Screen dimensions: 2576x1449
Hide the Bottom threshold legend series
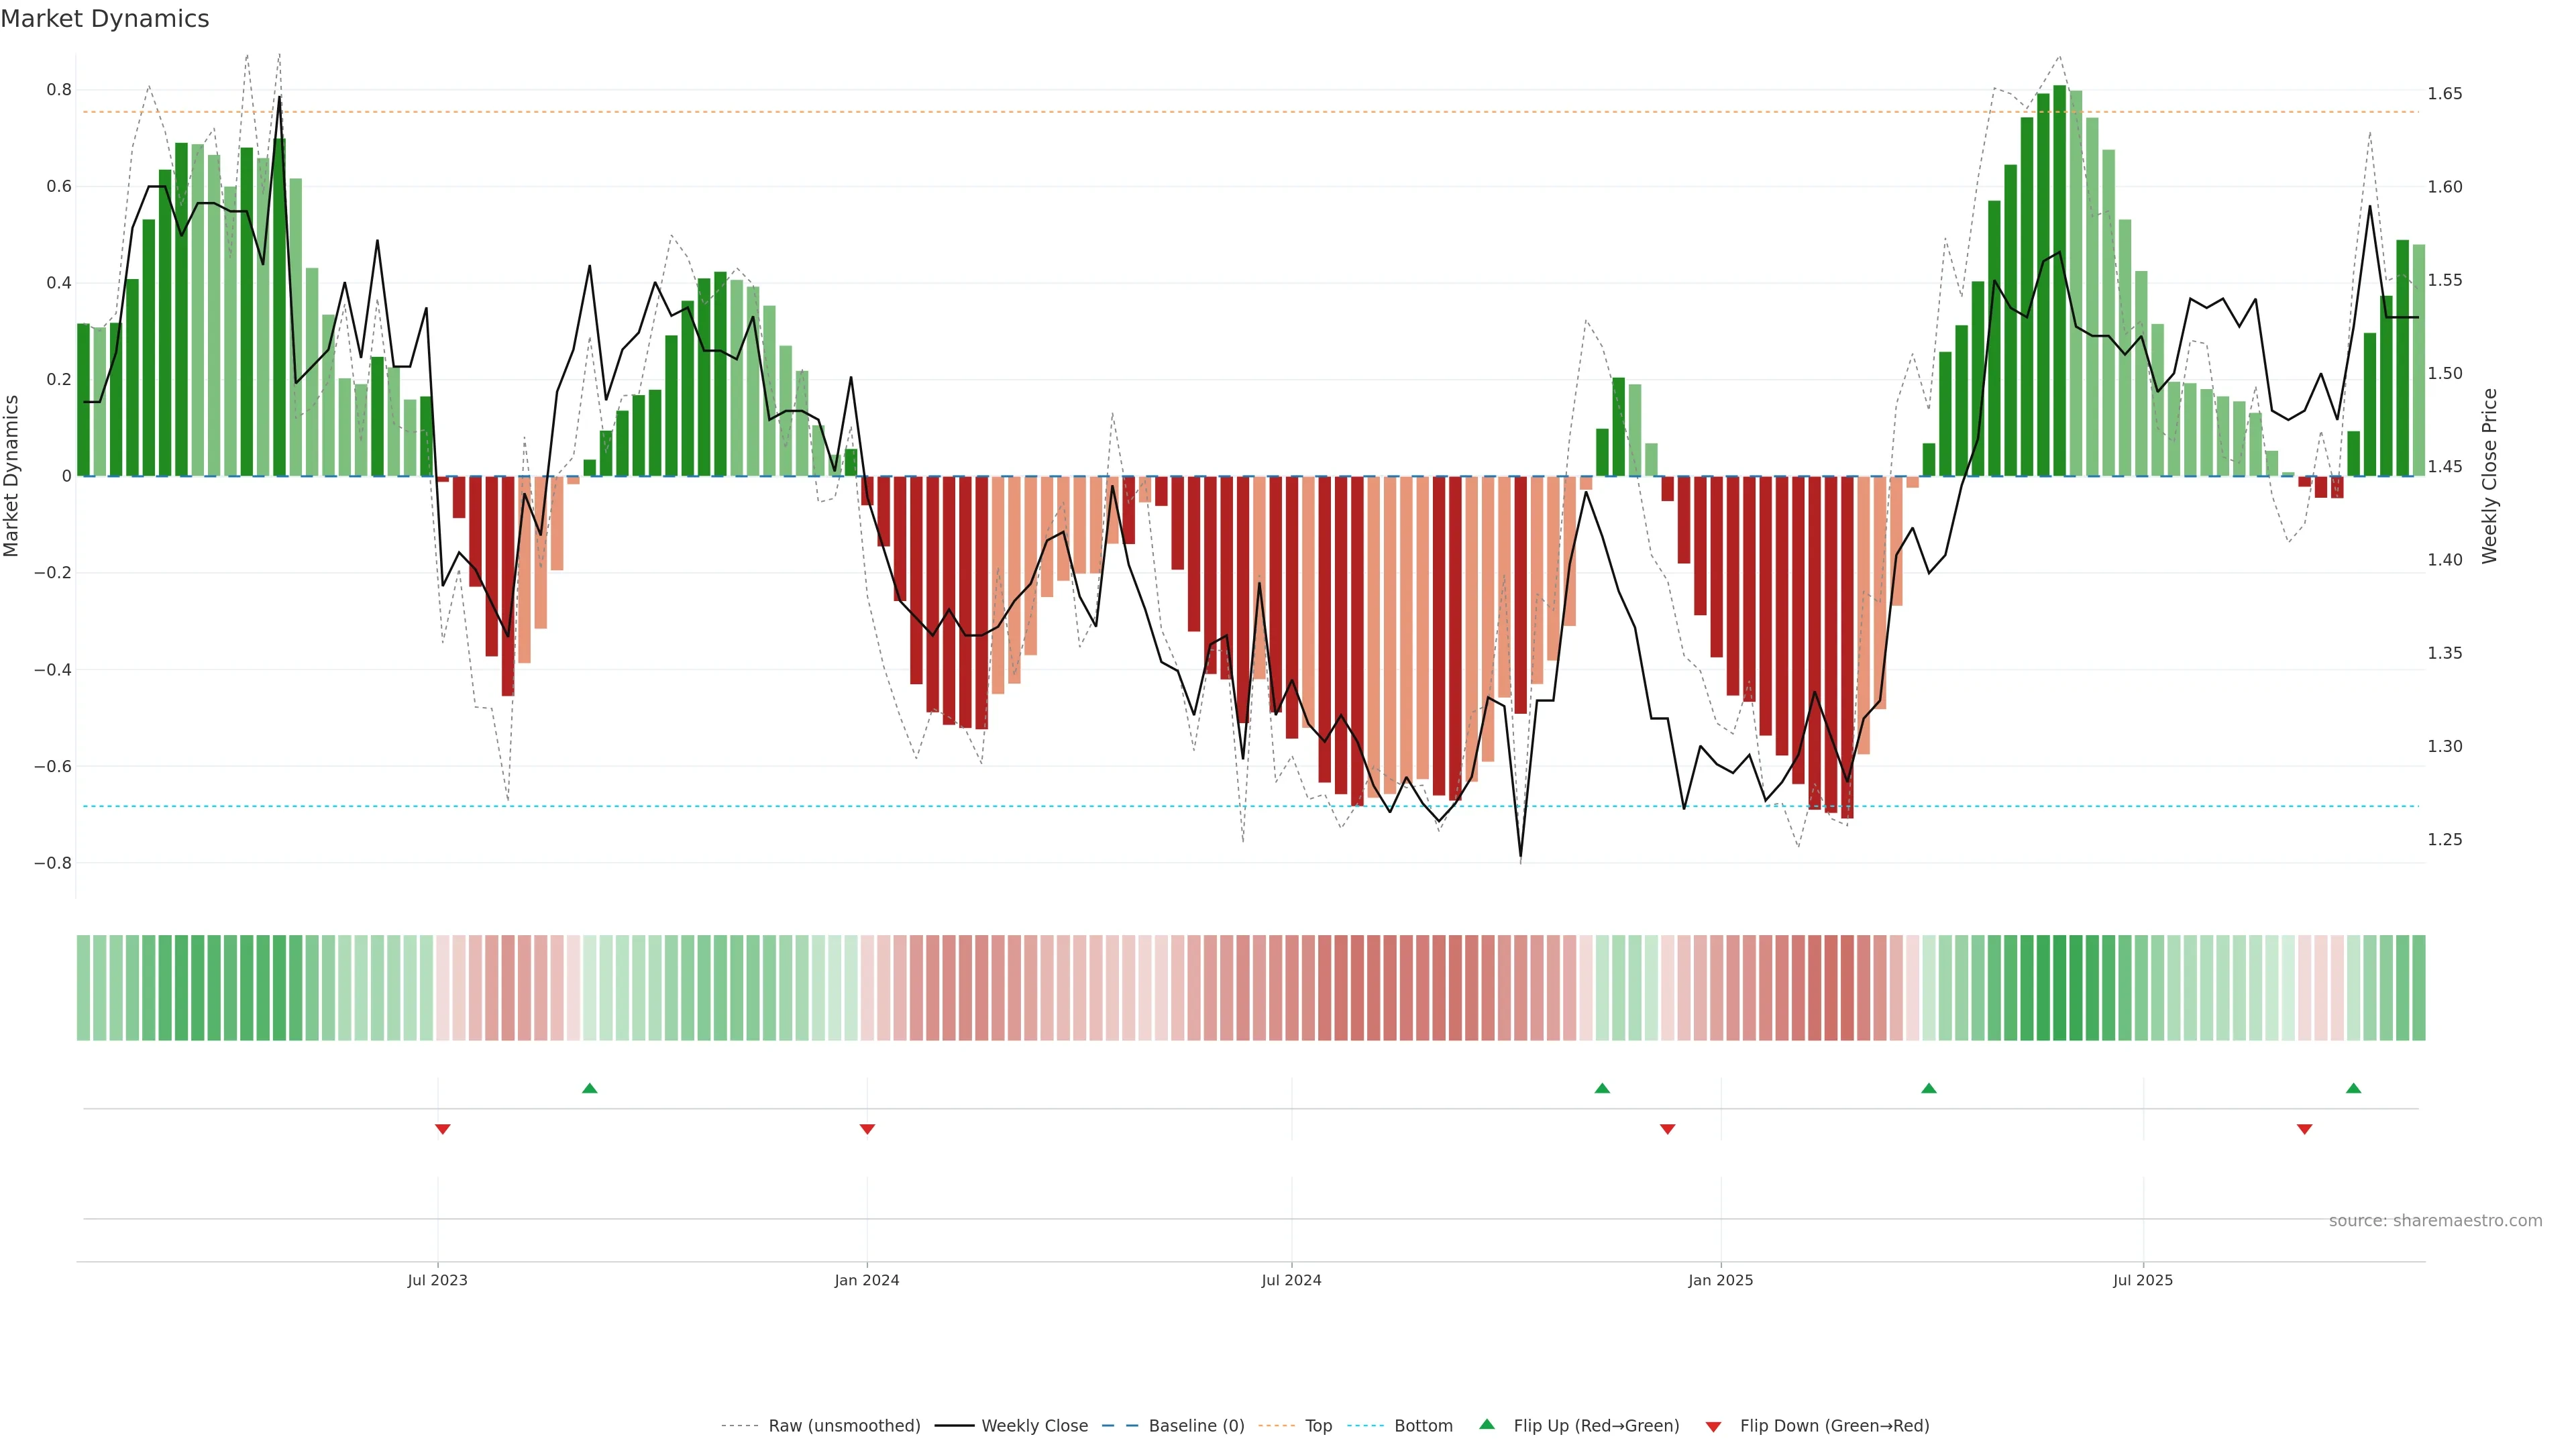1423,1426
